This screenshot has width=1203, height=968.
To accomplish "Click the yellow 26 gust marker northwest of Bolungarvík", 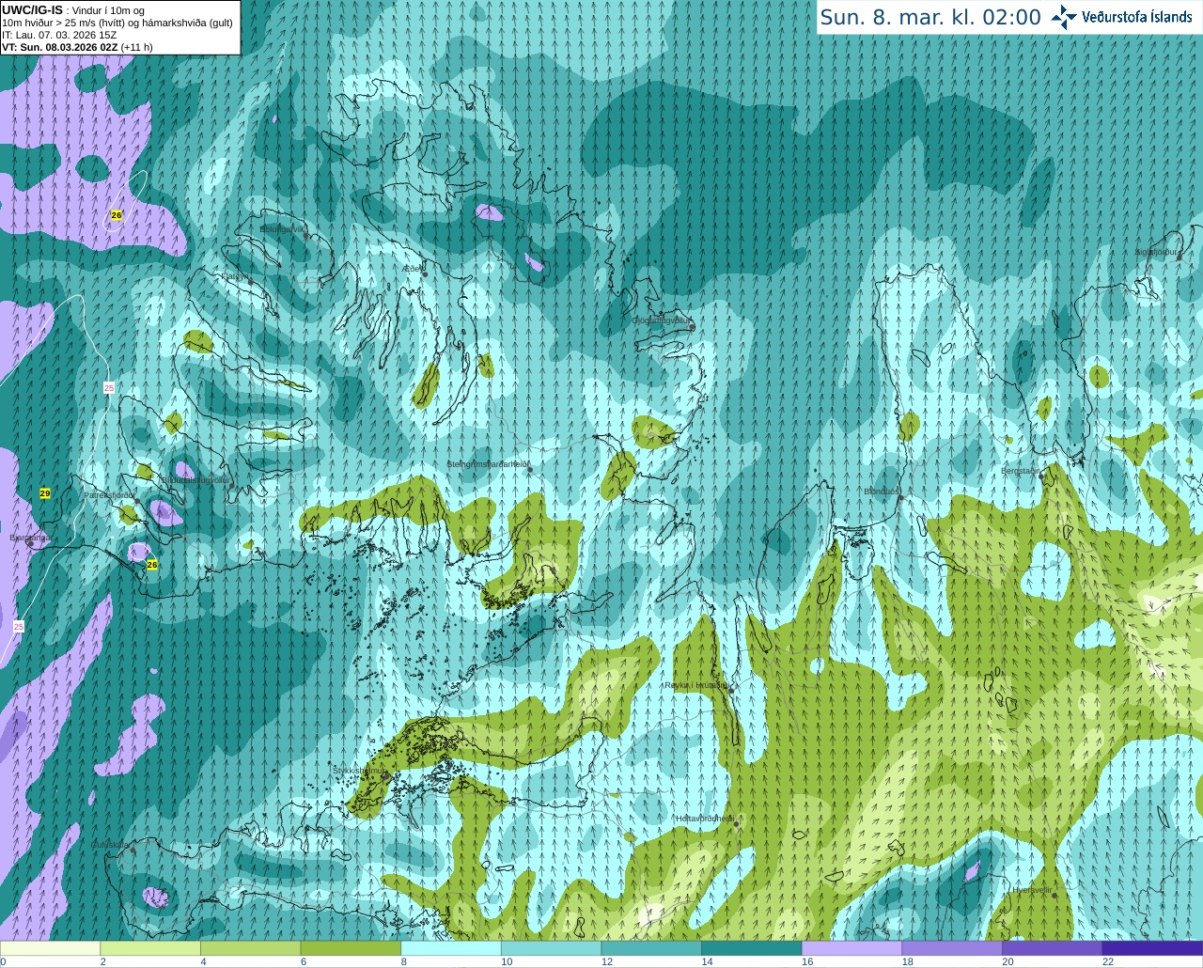I will 117,215.
